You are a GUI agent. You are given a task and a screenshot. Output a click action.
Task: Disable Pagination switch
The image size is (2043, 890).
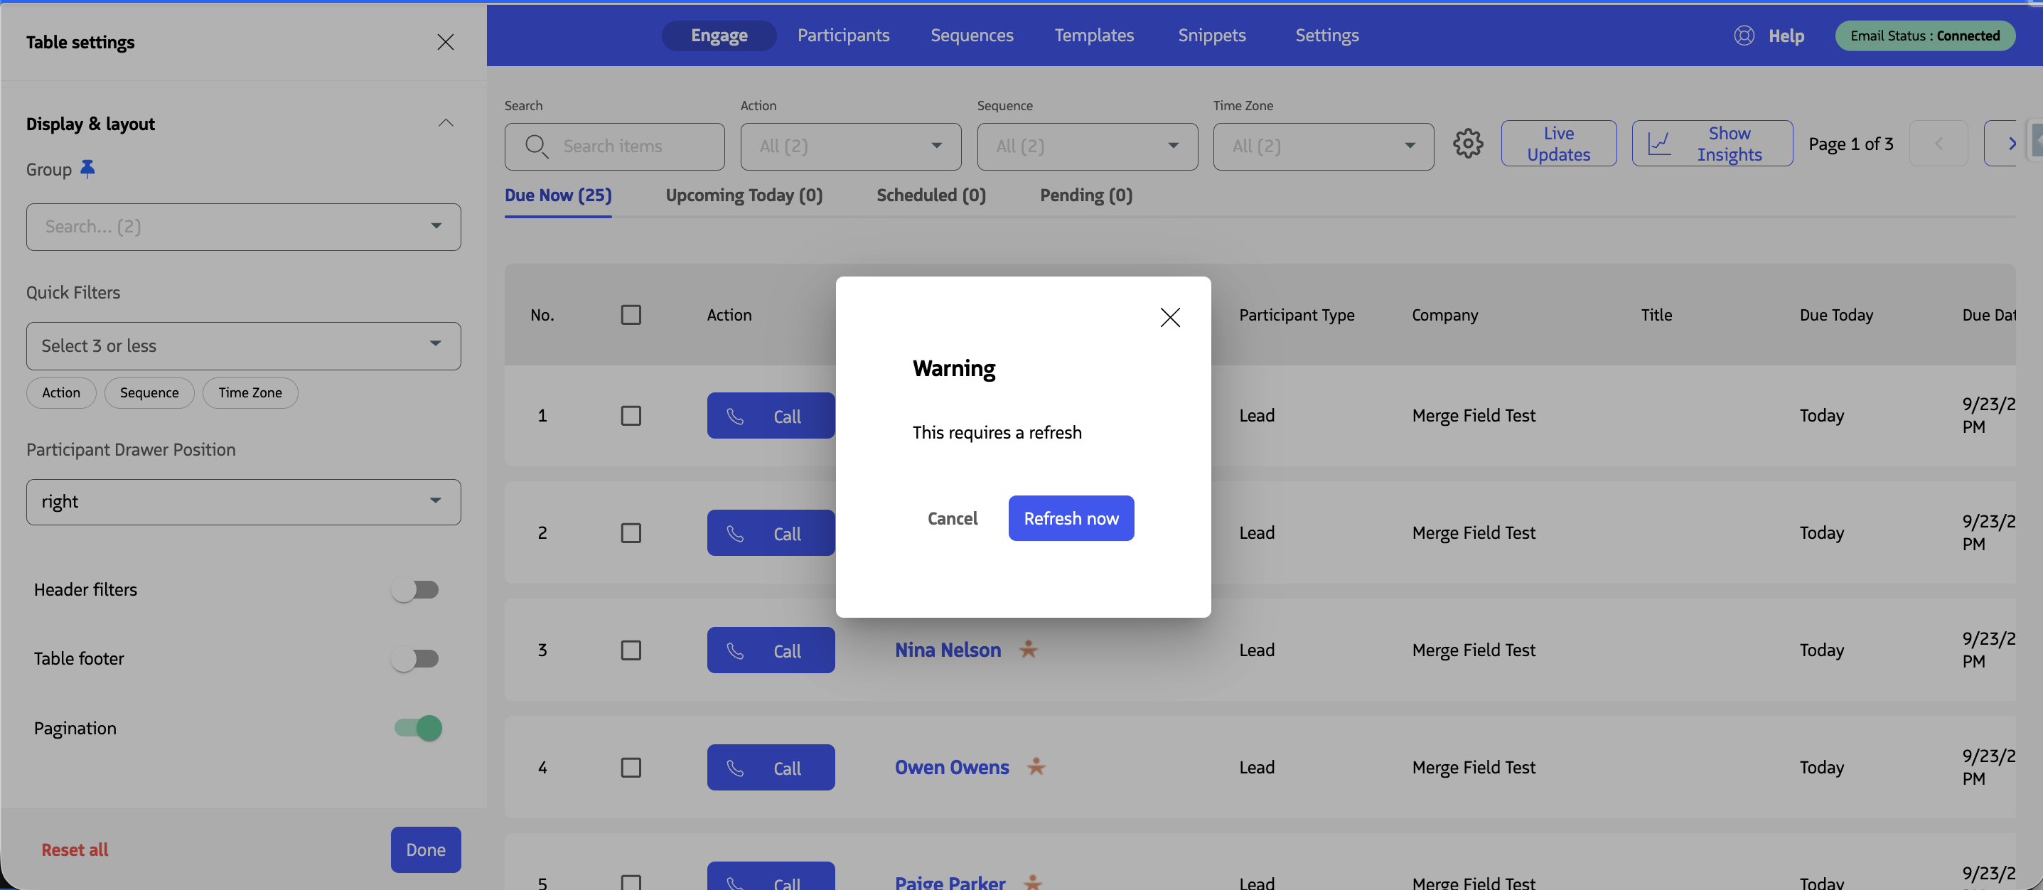click(x=419, y=727)
